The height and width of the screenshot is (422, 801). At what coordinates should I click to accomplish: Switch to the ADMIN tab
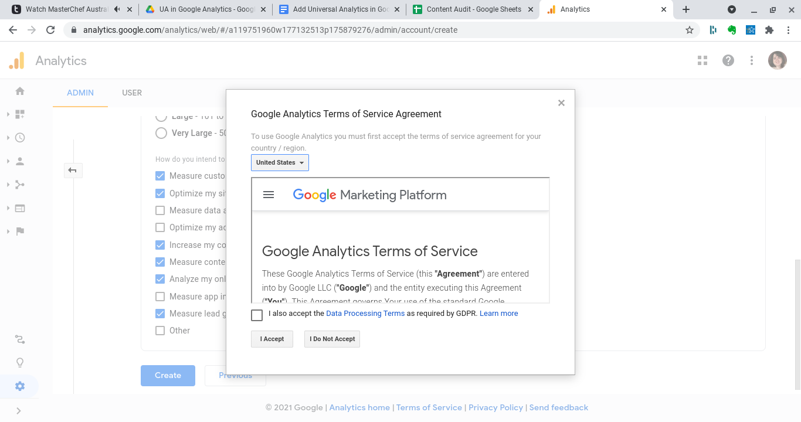(x=80, y=93)
